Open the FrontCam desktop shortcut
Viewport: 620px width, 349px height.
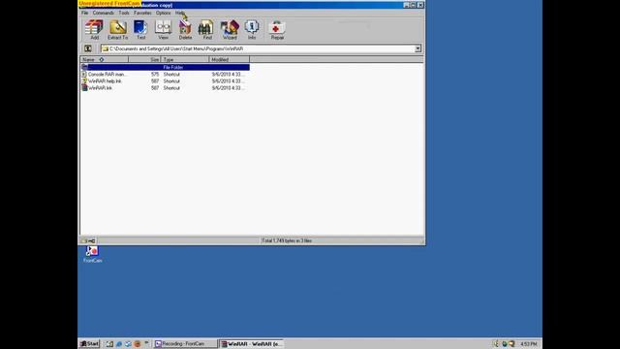coord(93,254)
